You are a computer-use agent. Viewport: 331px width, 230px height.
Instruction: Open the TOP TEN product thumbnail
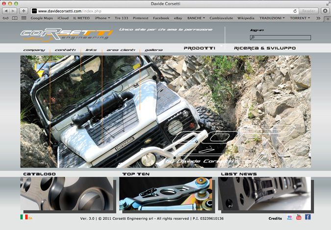click(x=165, y=194)
